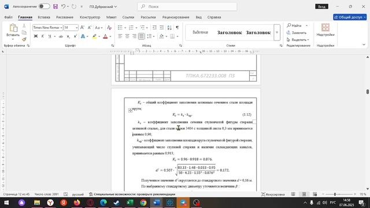370x208 pixels.
Task: Click Найти to find text
Action: [294, 25]
